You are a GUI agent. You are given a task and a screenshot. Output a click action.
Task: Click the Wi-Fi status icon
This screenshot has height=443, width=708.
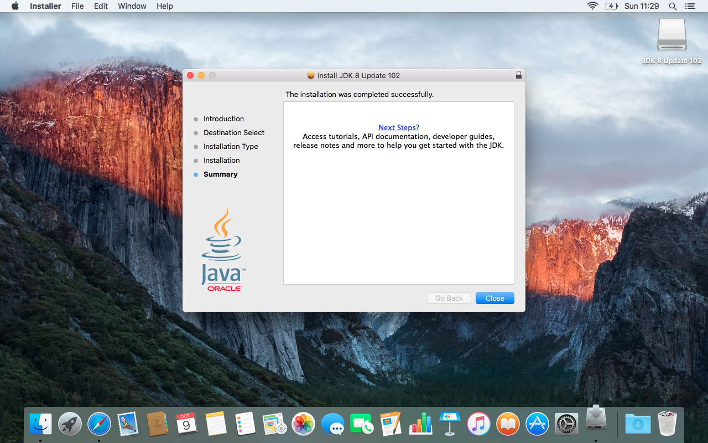coord(592,6)
